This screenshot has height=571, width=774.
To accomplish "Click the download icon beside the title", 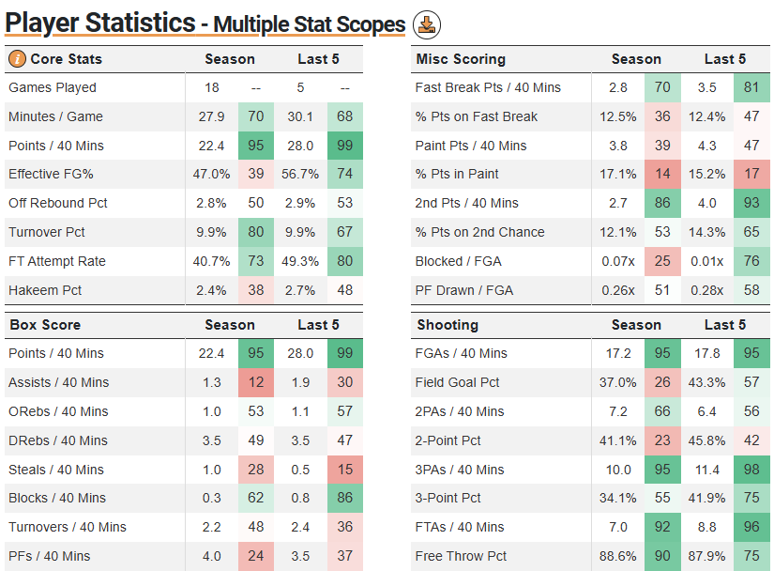I will pos(427,25).
